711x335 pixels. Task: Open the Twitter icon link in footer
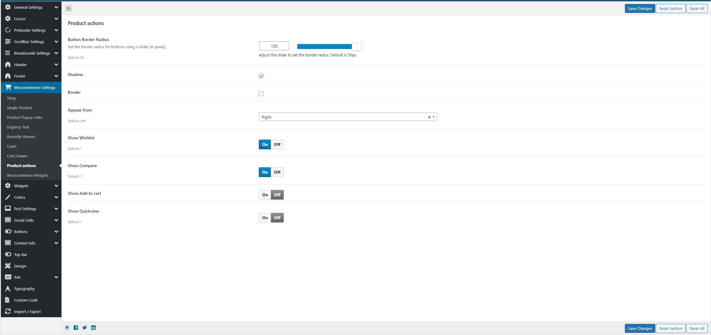[85, 328]
